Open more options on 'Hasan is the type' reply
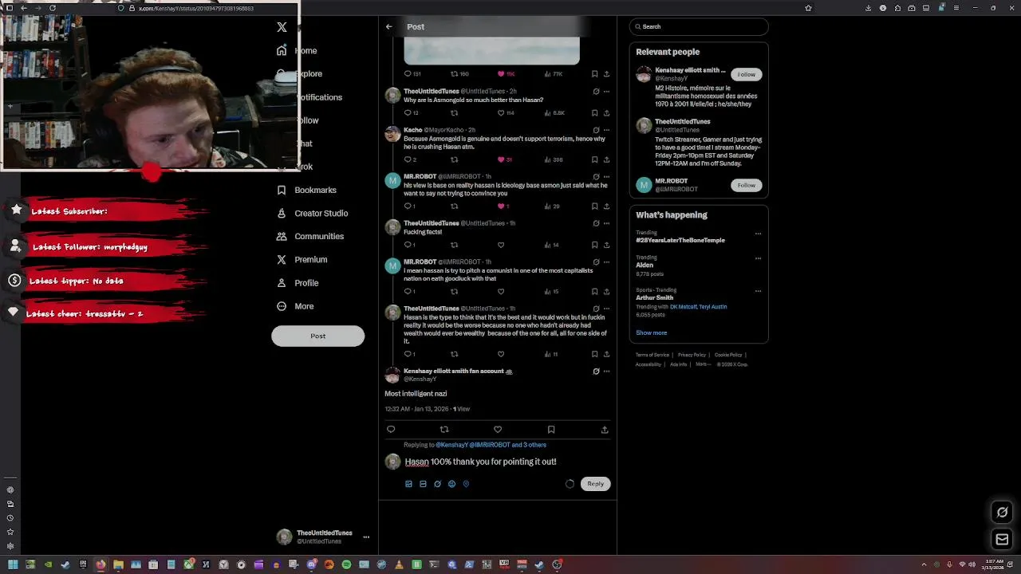Image resolution: width=1021 pixels, height=574 pixels. coord(606,309)
